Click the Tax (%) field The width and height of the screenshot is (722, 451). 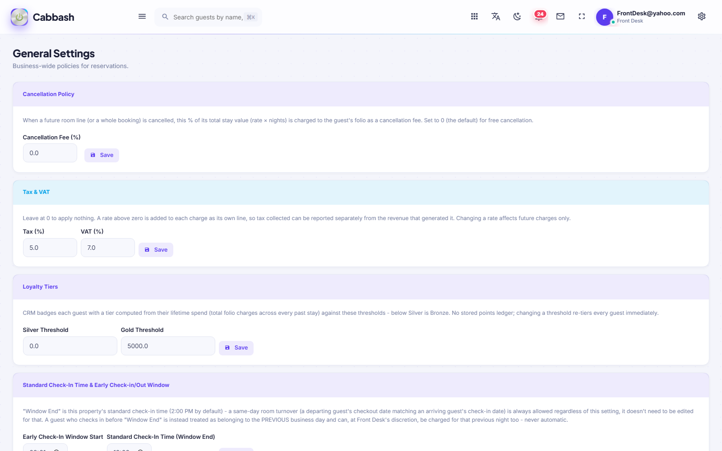[x=50, y=248]
